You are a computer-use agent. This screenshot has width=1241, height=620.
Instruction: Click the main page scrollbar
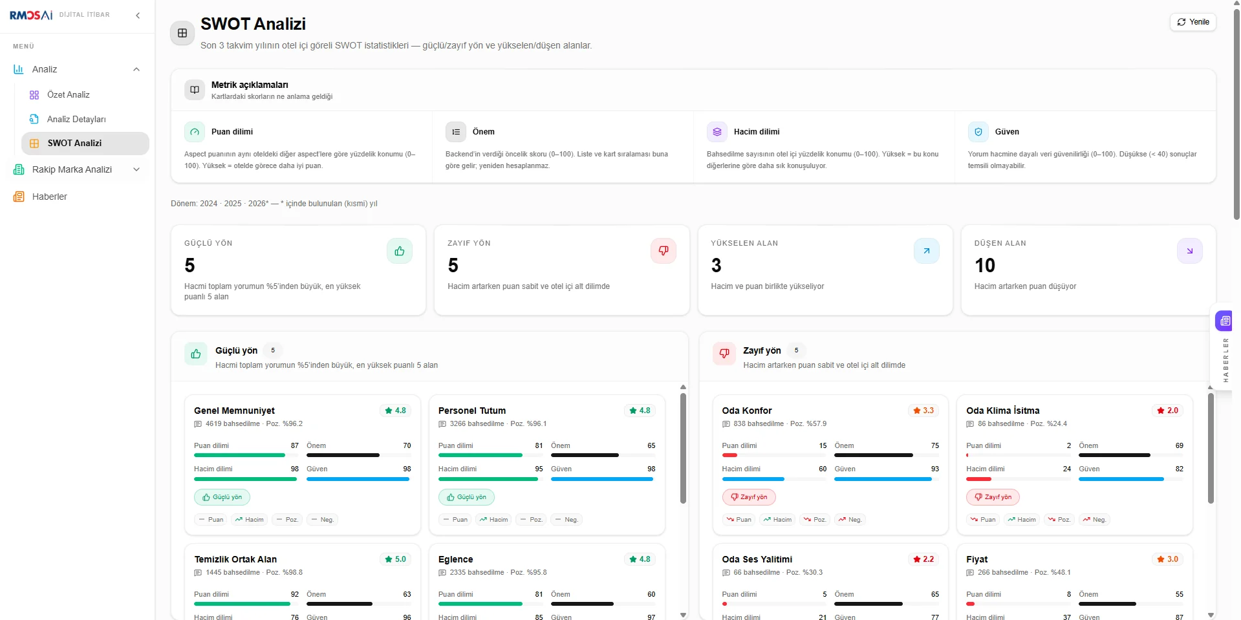[x=1236, y=115]
